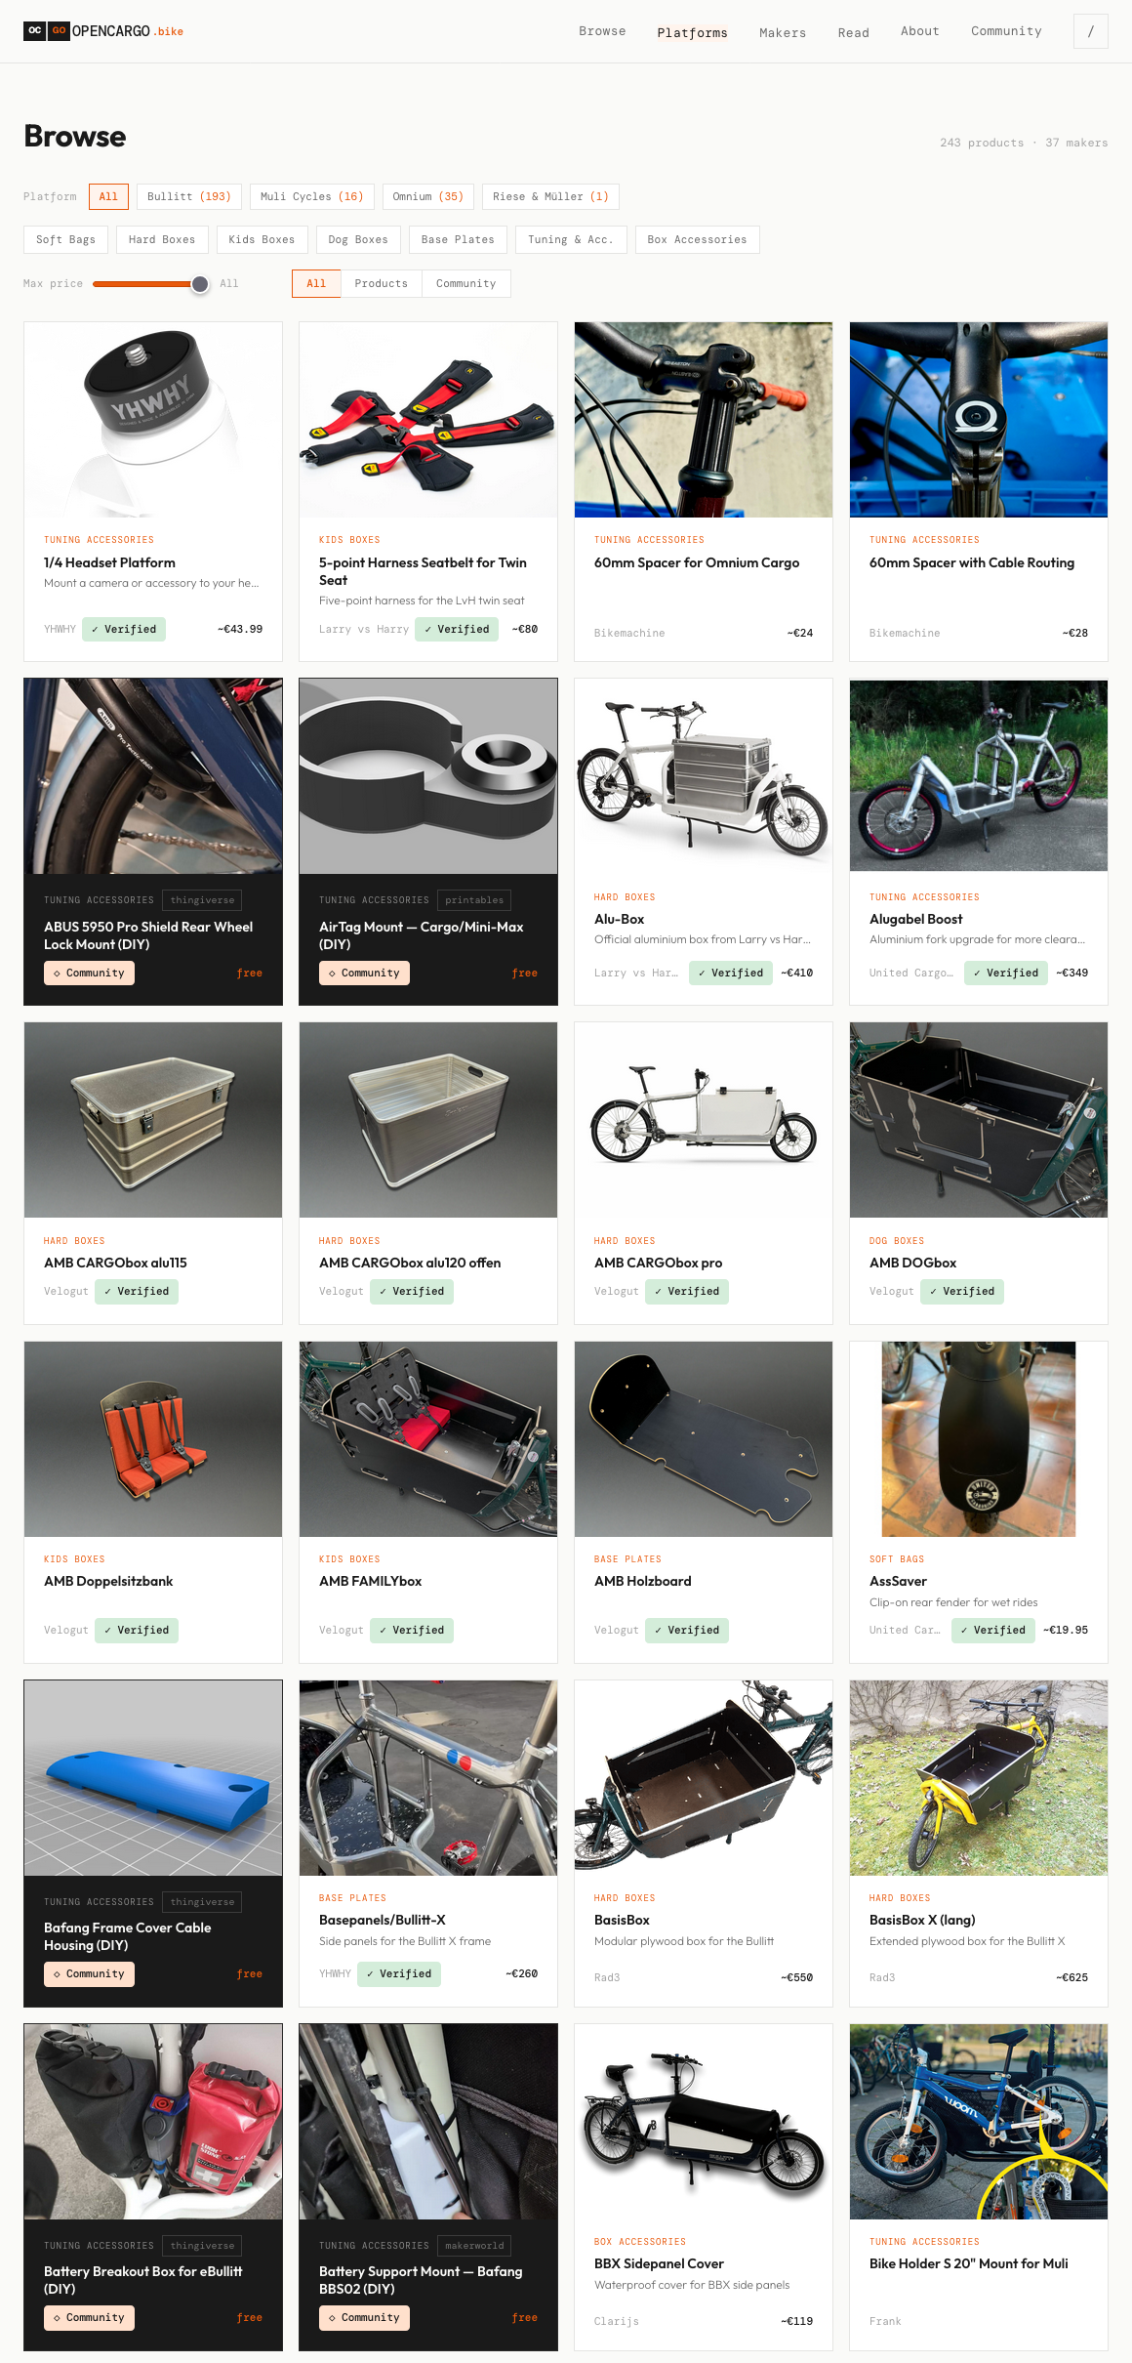
Task: Click the Max price slider handle
Action: point(200,284)
